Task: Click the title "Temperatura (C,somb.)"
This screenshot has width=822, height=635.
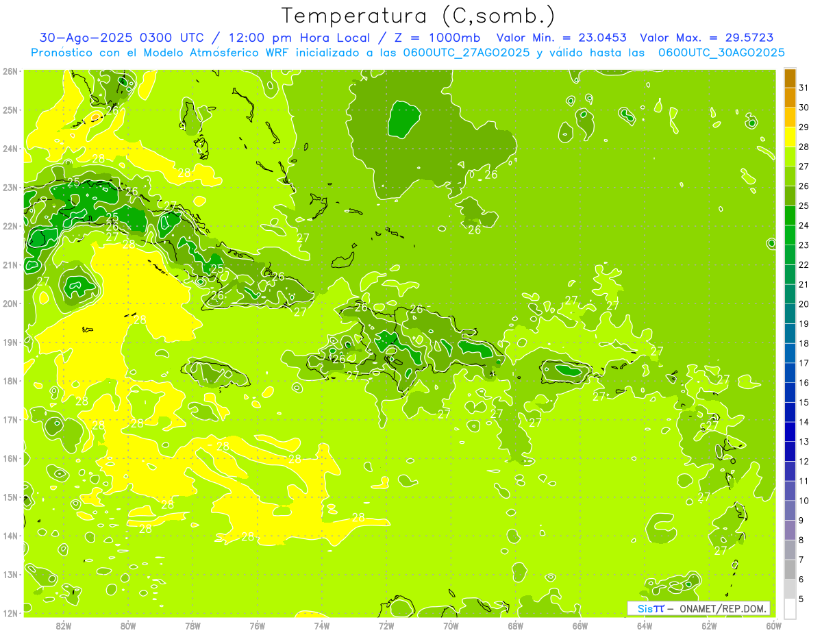Action: point(419,16)
